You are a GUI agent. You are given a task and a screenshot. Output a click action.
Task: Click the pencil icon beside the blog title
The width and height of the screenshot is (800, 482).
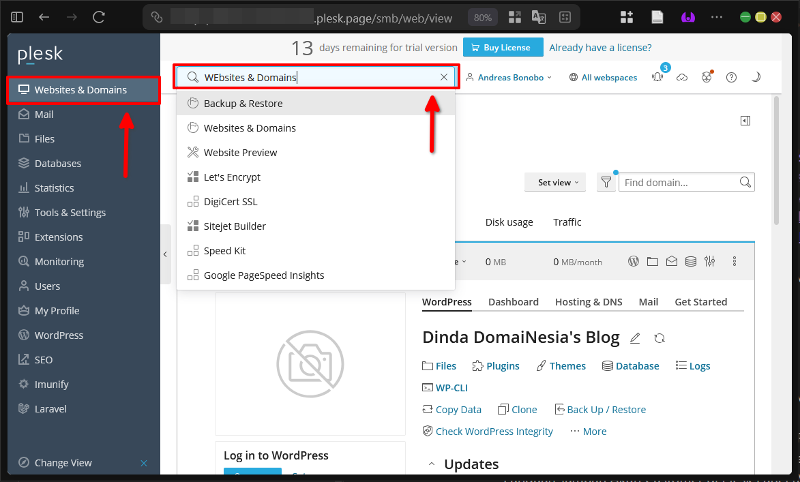coord(635,338)
